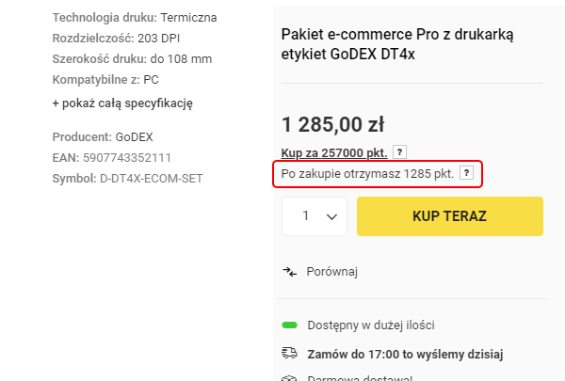Image resolution: width=565 pixels, height=381 pixels.
Task: Click the symbol code D-DT4X-ECOM-SET
Action: coord(151,178)
